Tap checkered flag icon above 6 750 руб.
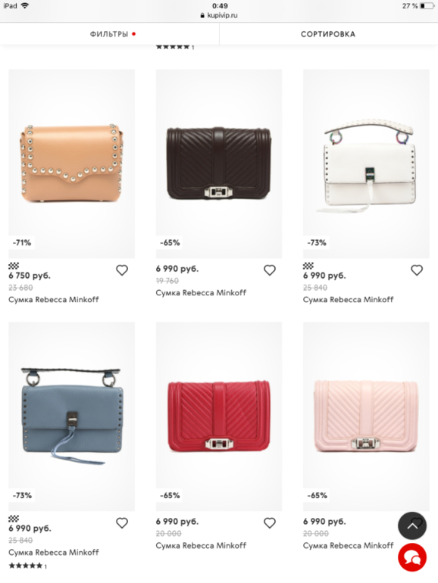Viewport: 438px width, 583px height. pyautogui.click(x=14, y=266)
